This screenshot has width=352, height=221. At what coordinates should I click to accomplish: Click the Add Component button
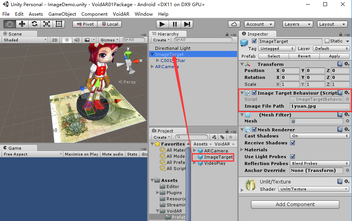295,205
